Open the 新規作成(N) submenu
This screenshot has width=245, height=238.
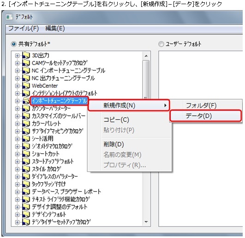(129, 106)
